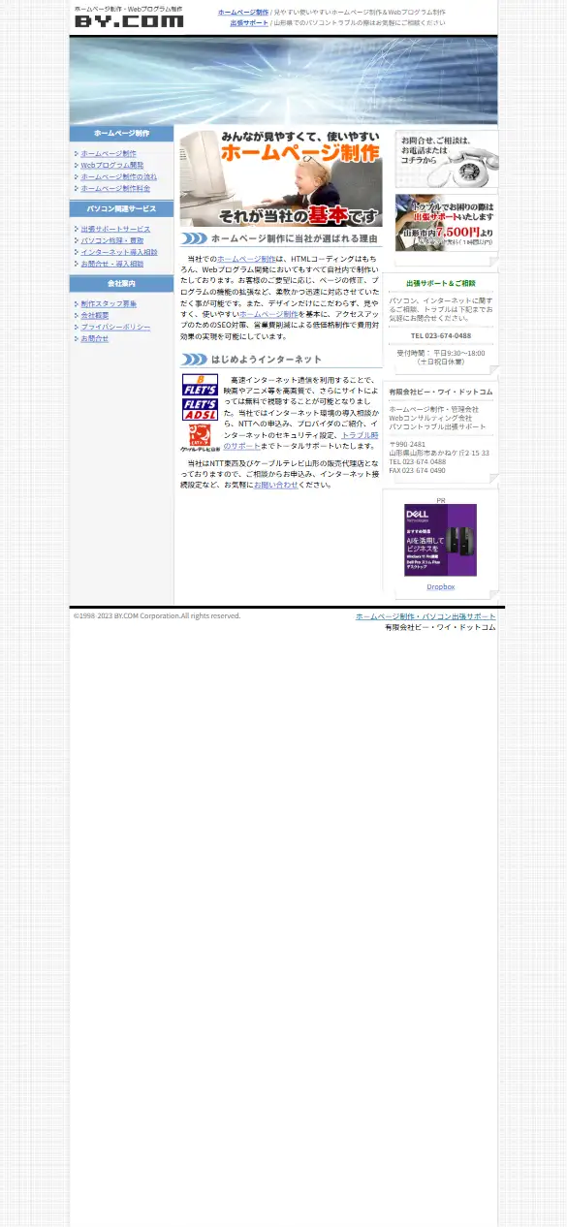Image resolution: width=567 pixels, height=1227 pixels.
Task: Open sidebar プライバシーポリシー link
Action: (x=115, y=327)
